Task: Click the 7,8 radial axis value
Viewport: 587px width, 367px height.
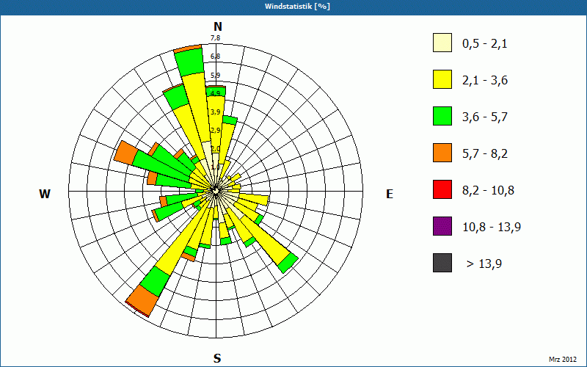Action: click(x=215, y=38)
